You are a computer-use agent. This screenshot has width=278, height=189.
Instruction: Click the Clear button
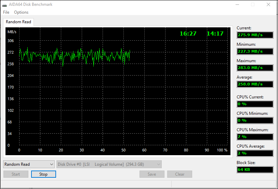point(180,174)
